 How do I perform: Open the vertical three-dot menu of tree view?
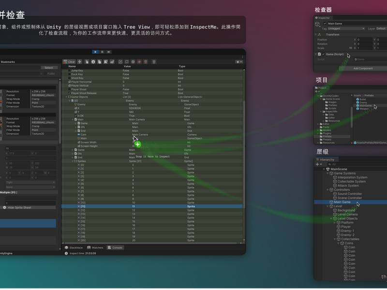tap(243, 57)
